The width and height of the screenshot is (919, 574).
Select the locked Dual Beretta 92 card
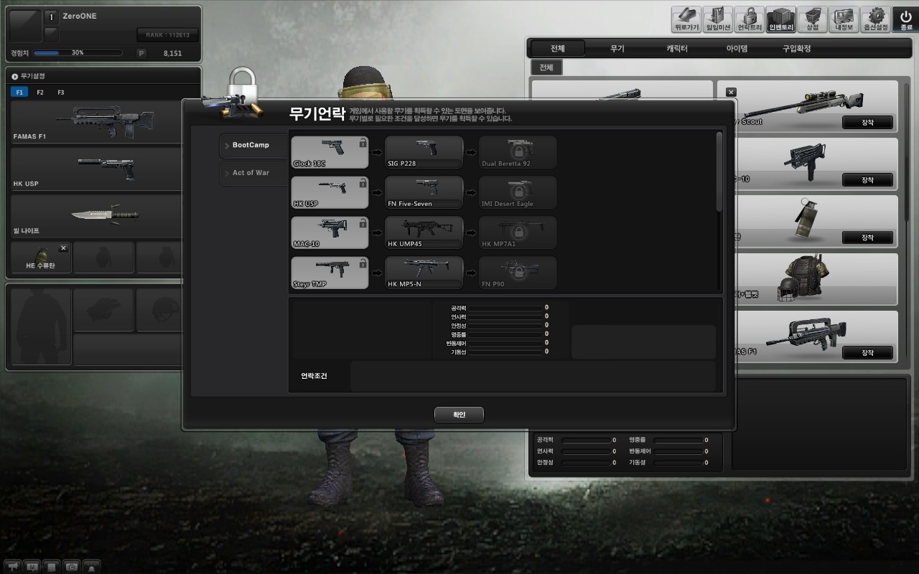pyautogui.click(x=518, y=152)
